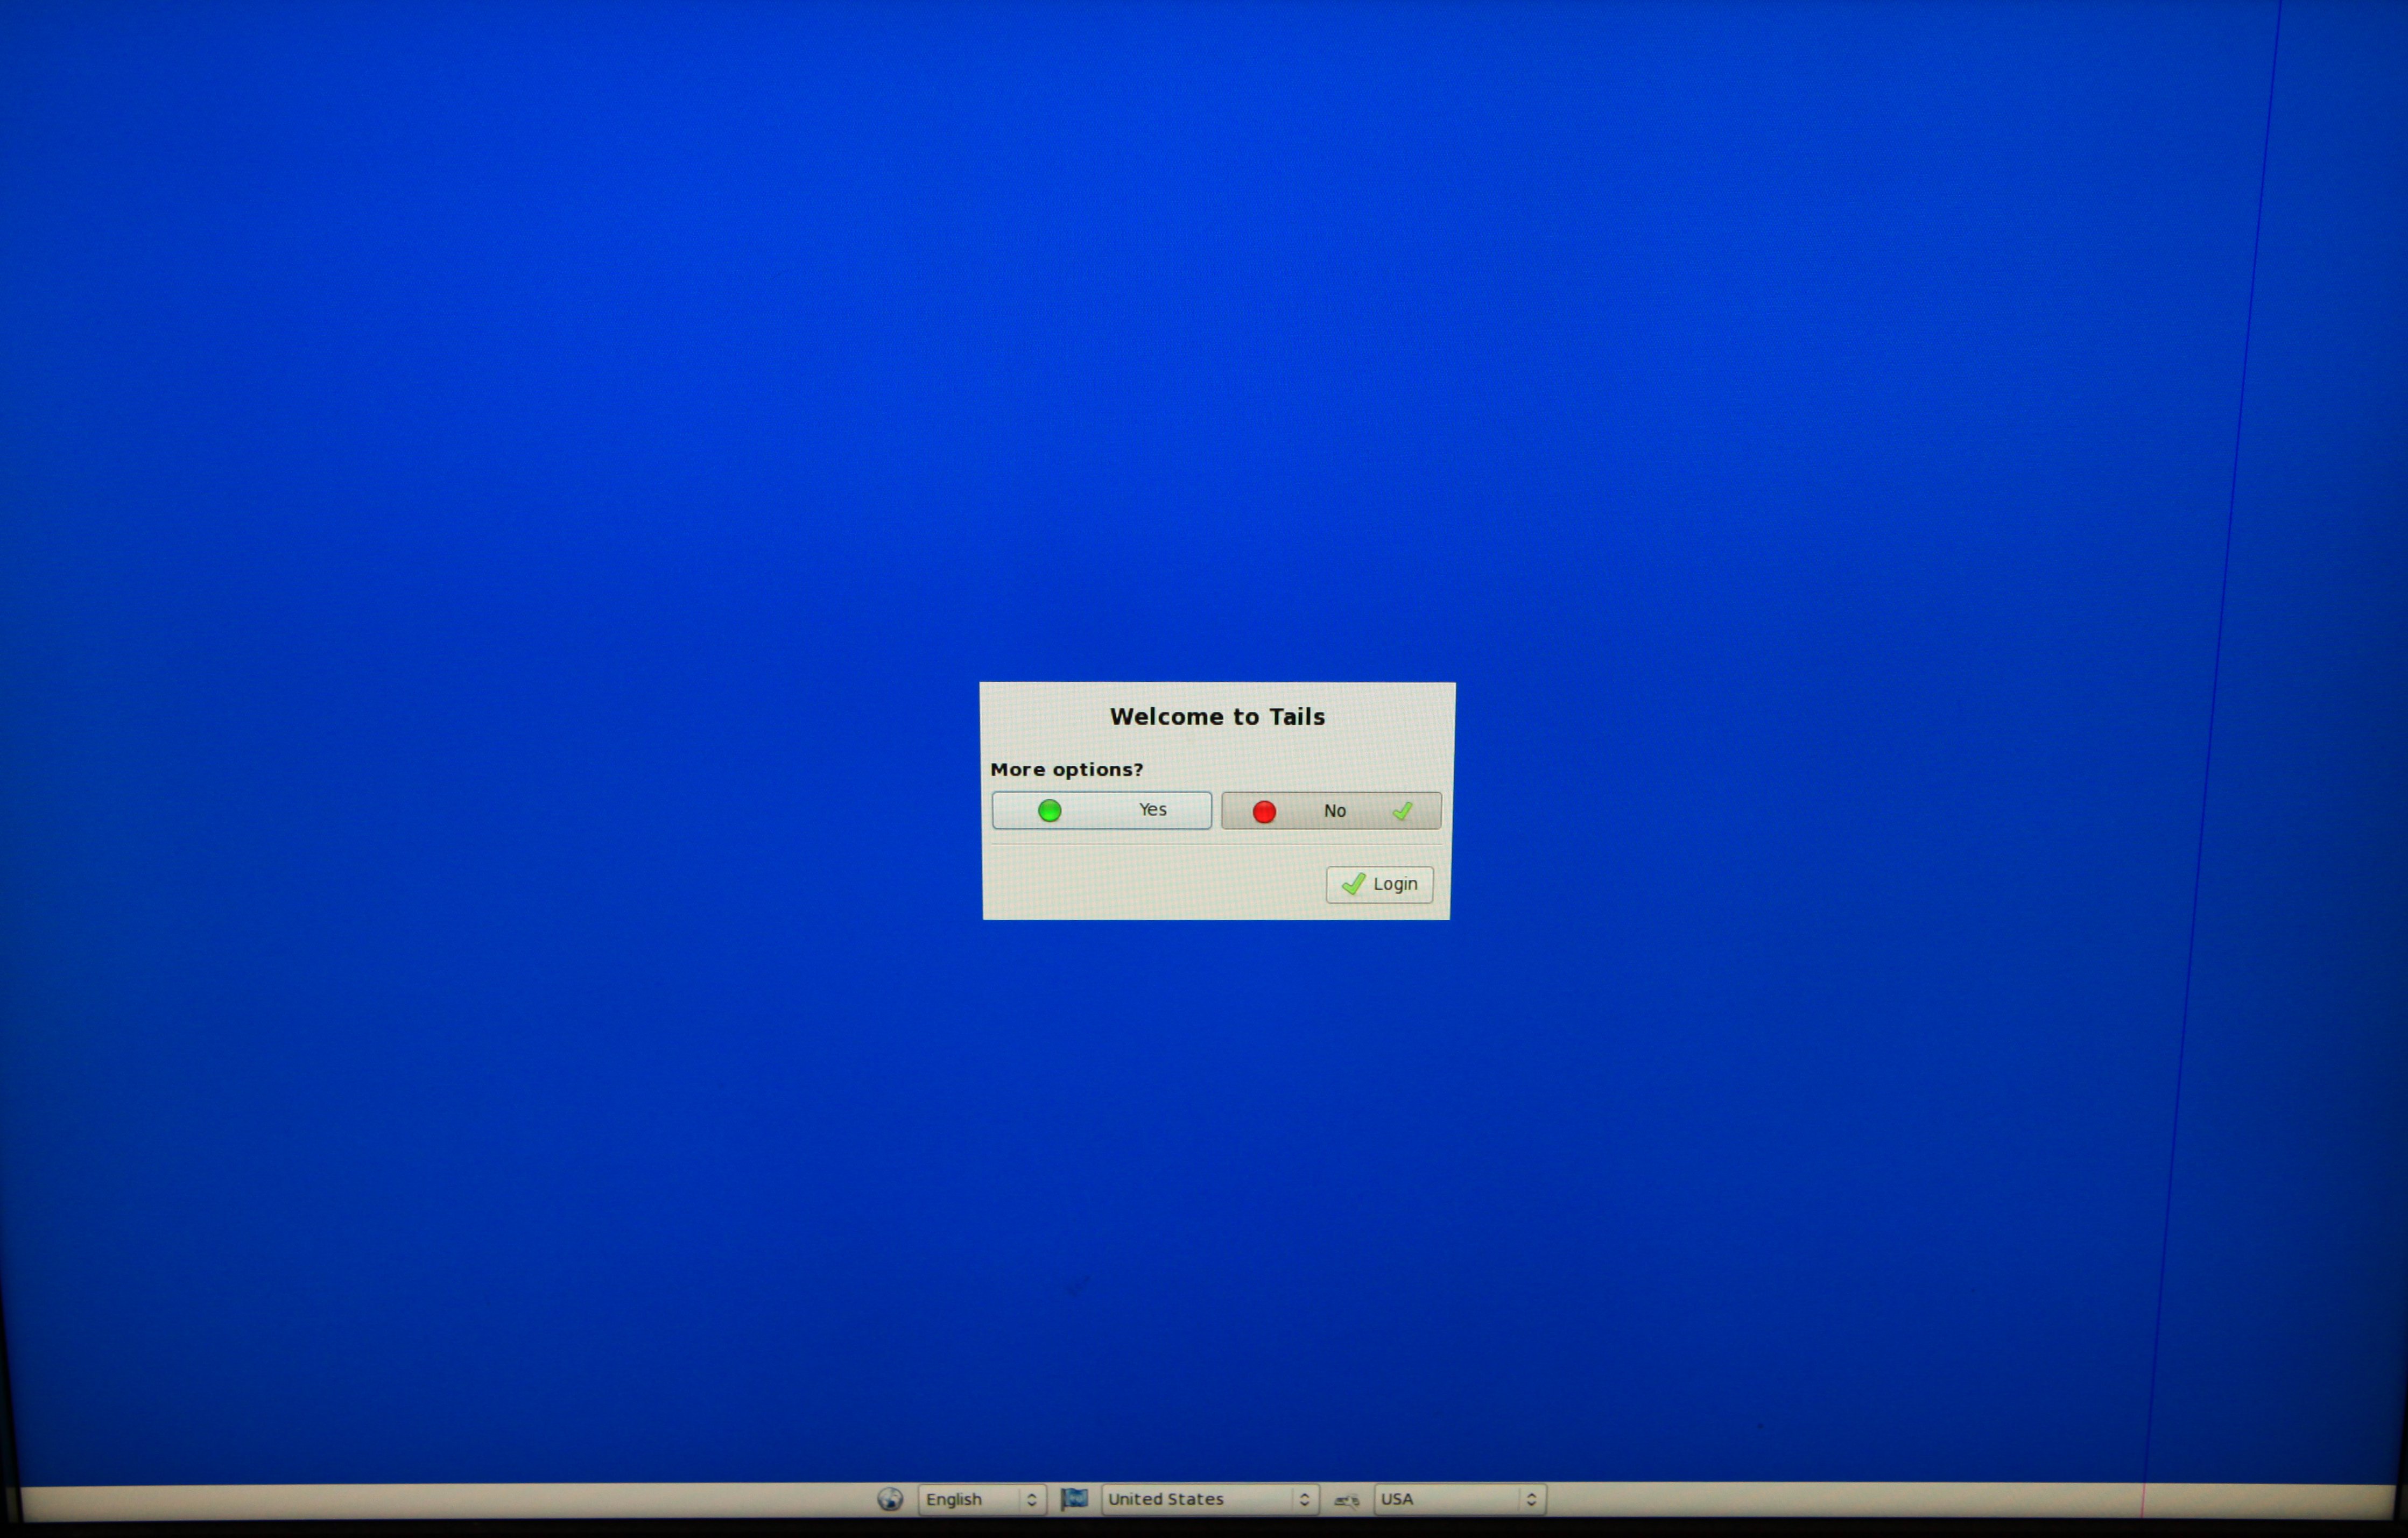Click the blue flag region icon

pos(1074,1498)
